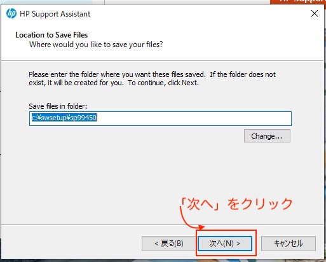Click the Change... button
The image size is (326, 262).
pyautogui.click(x=267, y=136)
